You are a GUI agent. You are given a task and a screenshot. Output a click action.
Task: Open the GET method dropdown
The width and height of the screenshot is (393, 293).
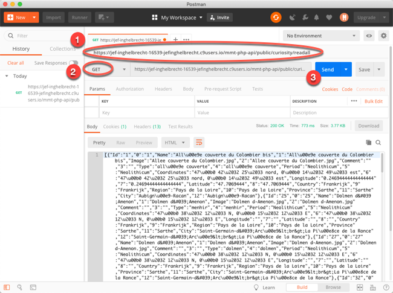pyautogui.click(x=108, y=69)
